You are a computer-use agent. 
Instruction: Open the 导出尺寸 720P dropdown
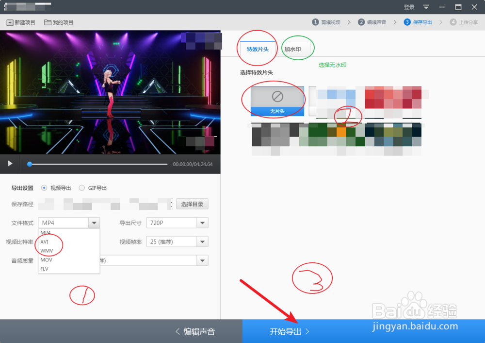177,223
